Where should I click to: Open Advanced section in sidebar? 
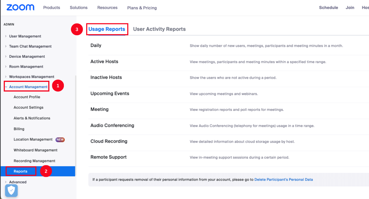(x=18, y=182)
